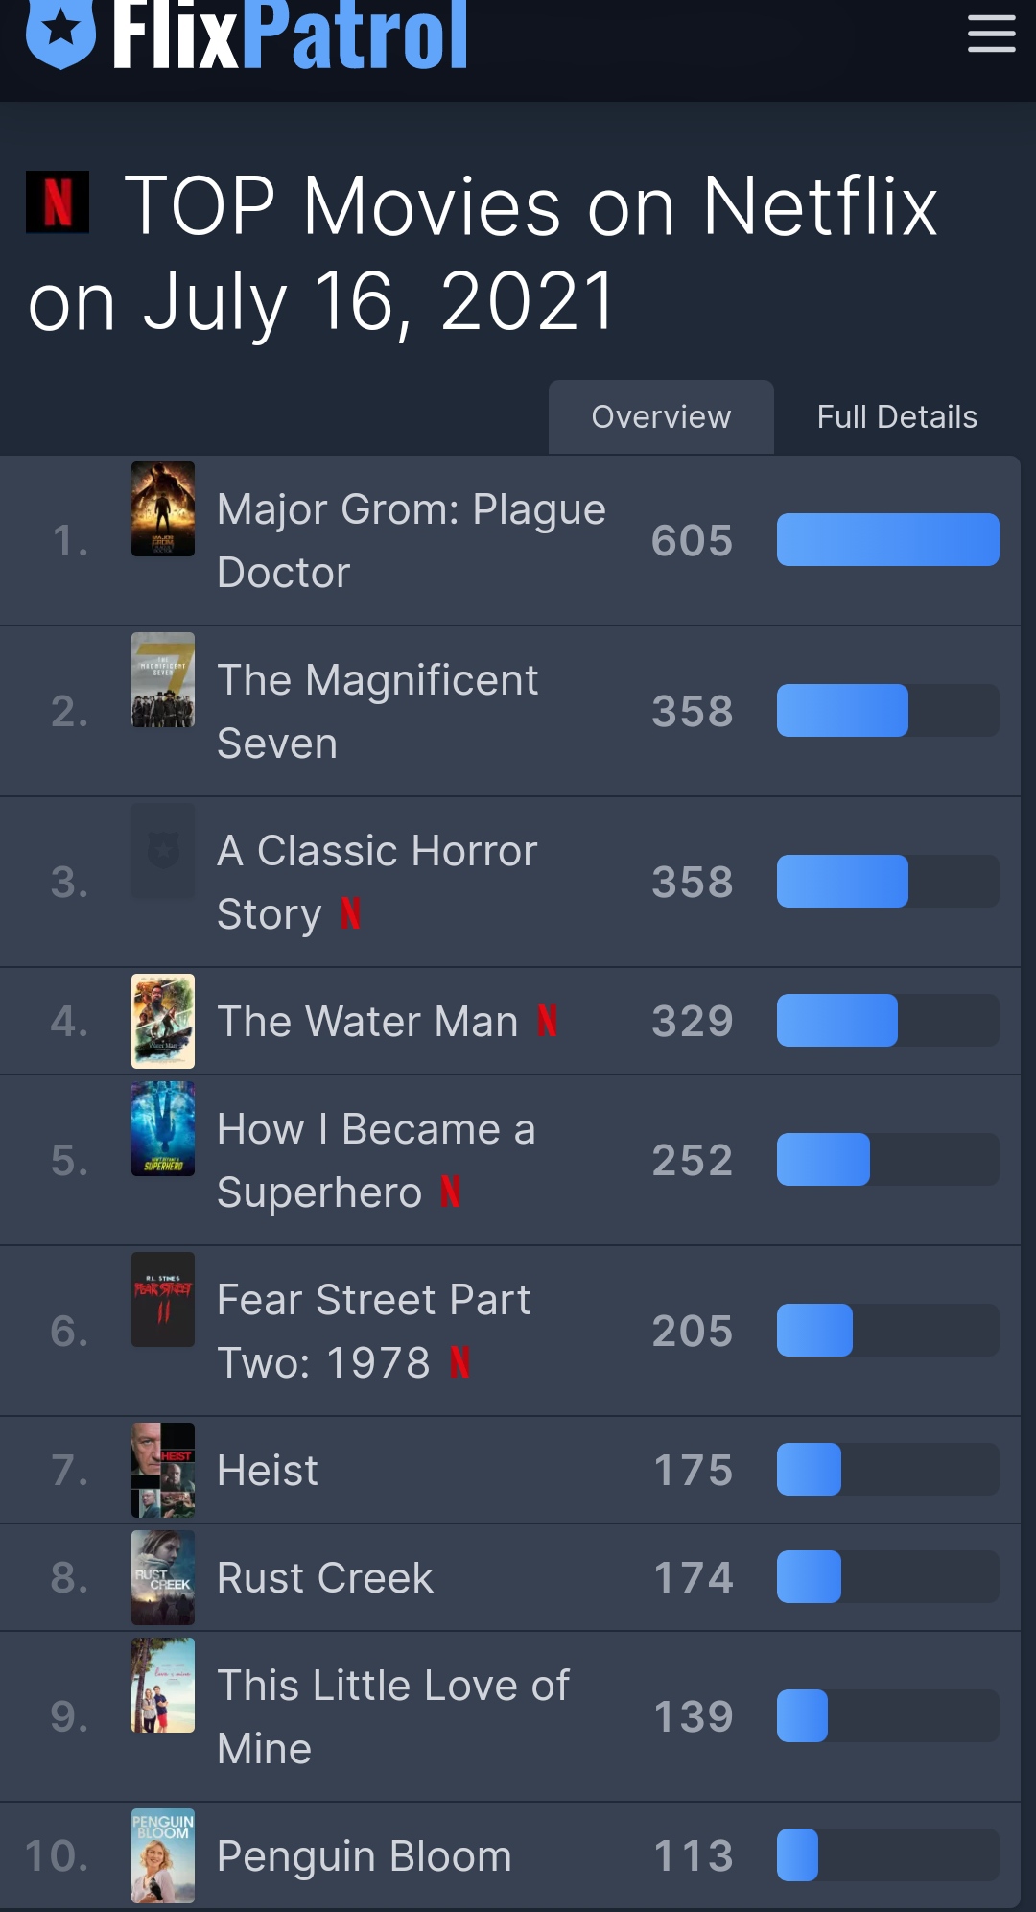
Task: Select Penguin Bloom movie title
Action: click(x=365, y=1855)
